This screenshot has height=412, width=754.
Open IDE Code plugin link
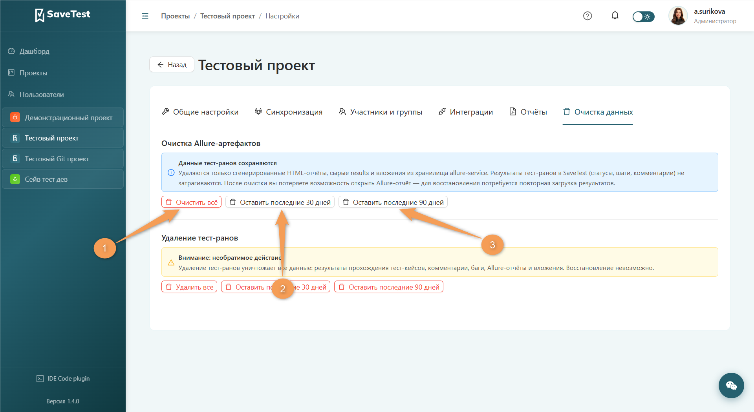pos(63,379)
